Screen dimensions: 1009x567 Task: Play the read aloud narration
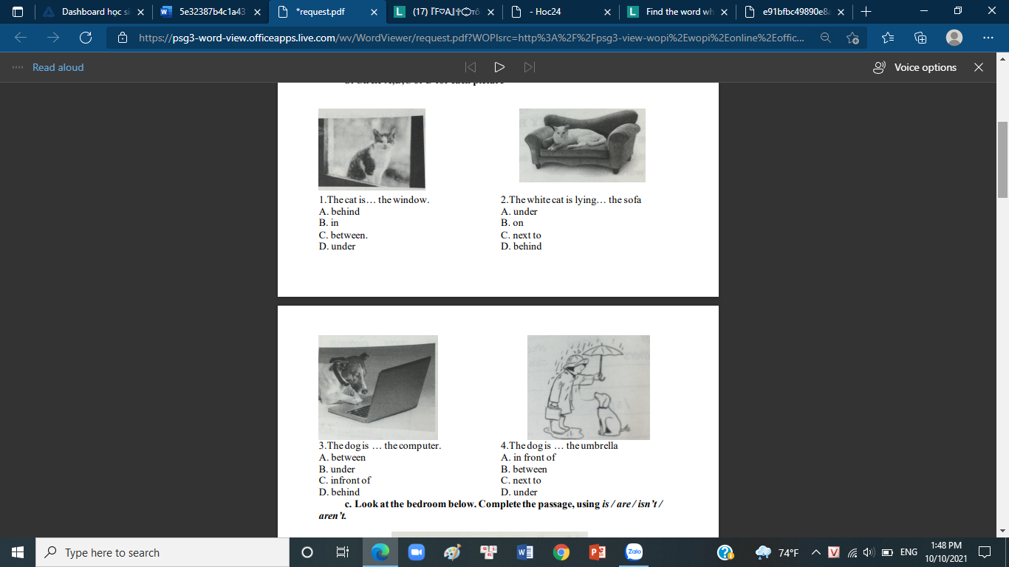499,67
